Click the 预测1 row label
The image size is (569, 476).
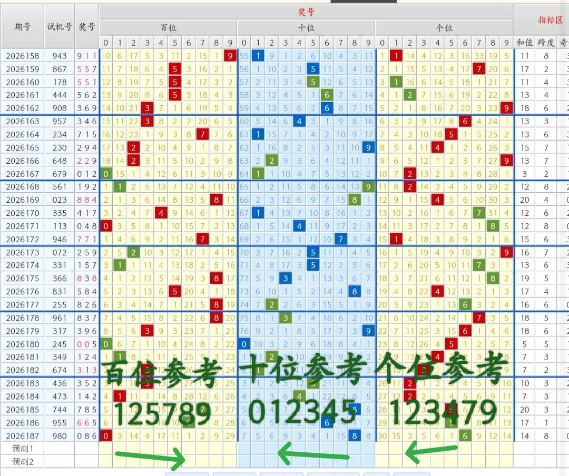coord(23,449)
